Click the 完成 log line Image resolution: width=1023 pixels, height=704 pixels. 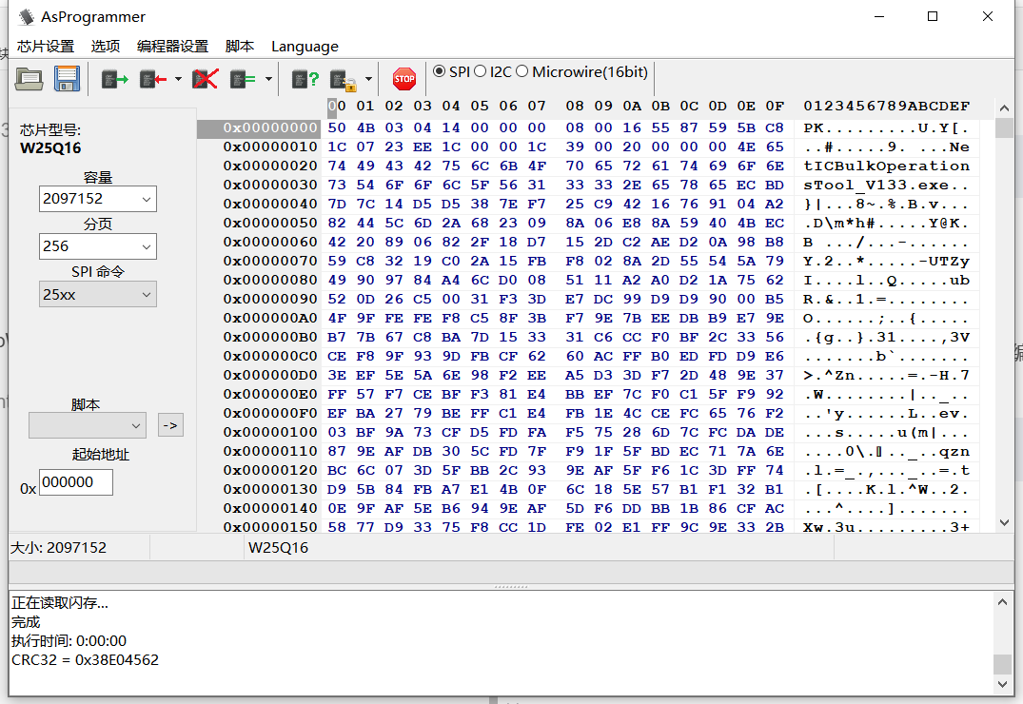(x=26, y=622)
